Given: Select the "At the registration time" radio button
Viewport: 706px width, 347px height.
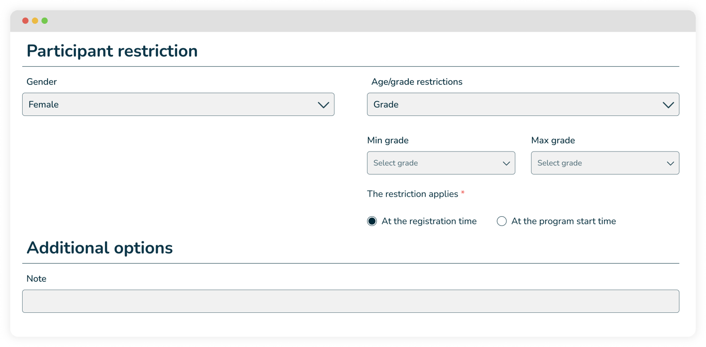Looking at the screenshot, I should [372, 221].
